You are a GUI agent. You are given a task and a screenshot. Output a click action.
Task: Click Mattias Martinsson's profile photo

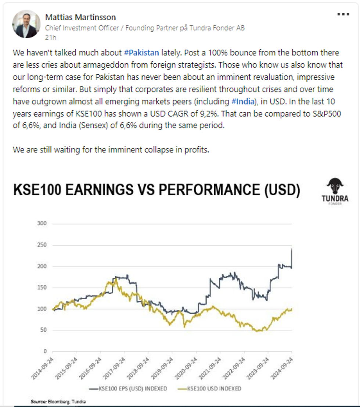tap(26, 24)
